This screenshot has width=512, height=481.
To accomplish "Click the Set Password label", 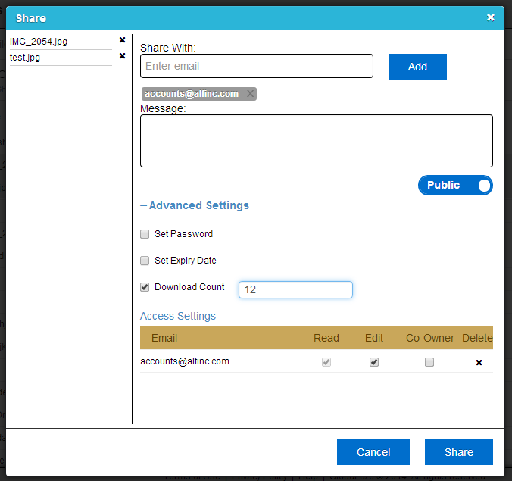I will point(183,234).
